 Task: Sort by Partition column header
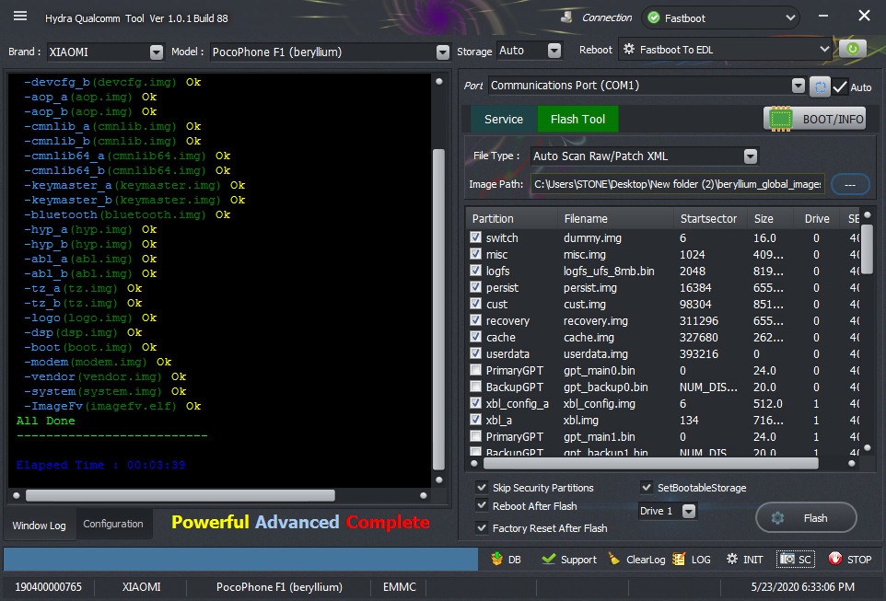493,219
